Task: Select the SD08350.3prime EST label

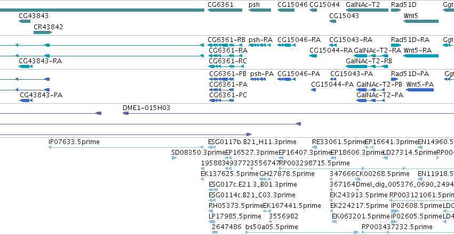Action: (x=198, y=153)
